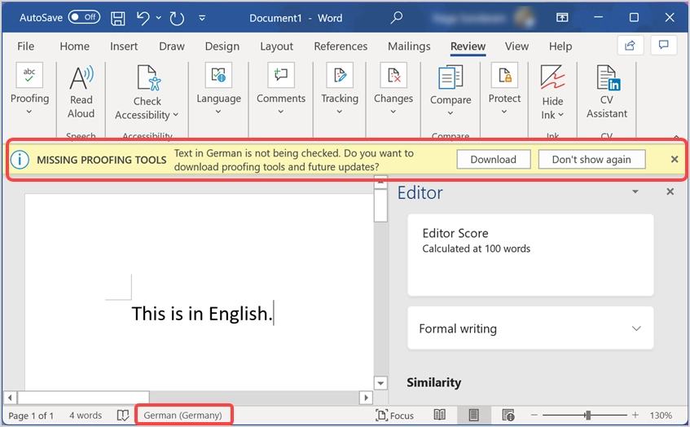
Task: Switch to Web Layout view
Action: tap(508, 415)
